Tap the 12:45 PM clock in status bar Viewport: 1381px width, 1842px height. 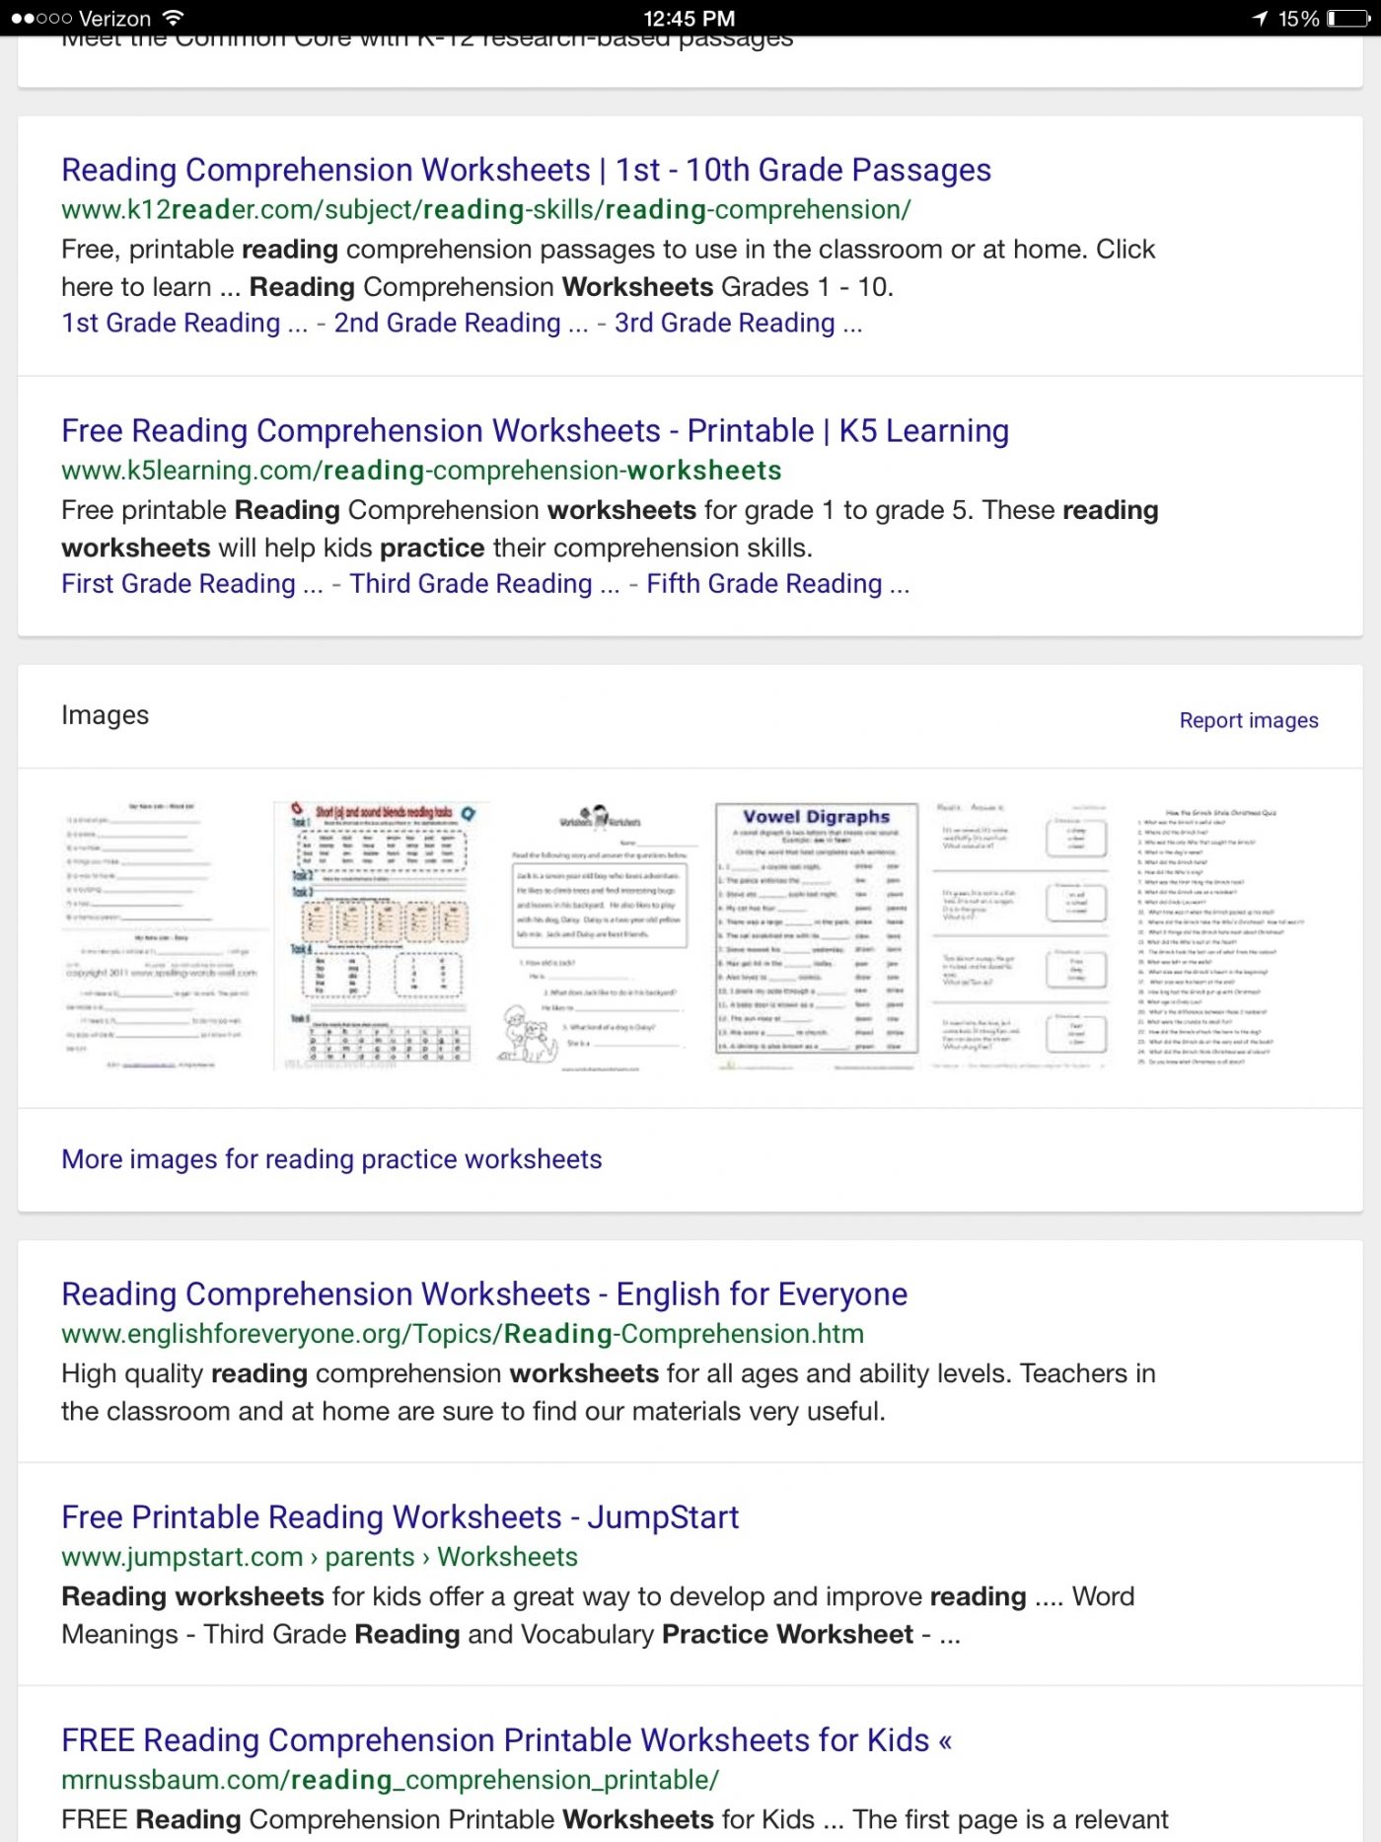690,19
